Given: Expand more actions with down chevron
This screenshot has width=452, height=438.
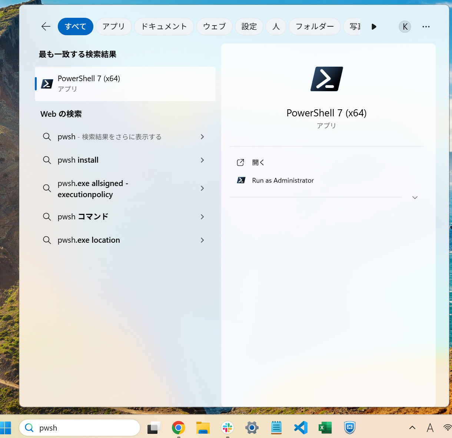Looking at the screenshot, I should [x=415, y=198].
